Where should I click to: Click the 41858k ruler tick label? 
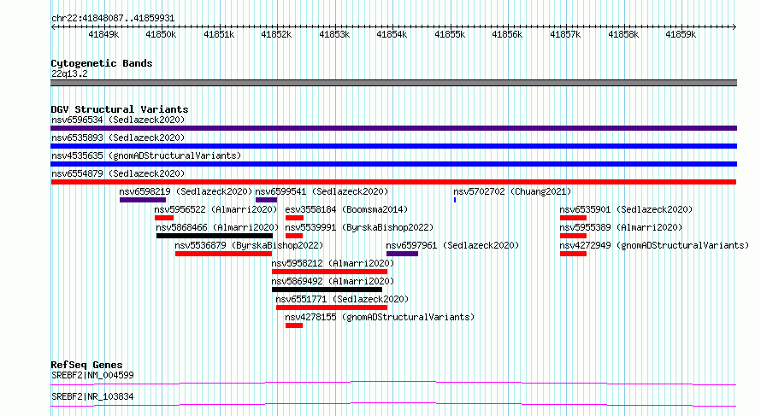pos(623,34)
